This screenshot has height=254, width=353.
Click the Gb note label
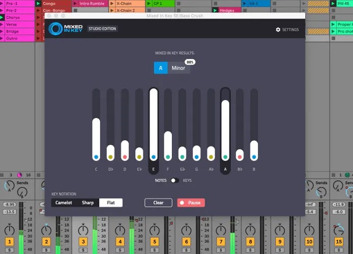click(183, 169)
